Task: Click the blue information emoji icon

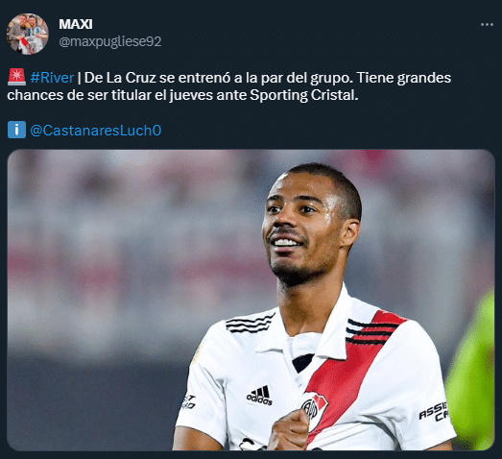Action: [16, 130]
